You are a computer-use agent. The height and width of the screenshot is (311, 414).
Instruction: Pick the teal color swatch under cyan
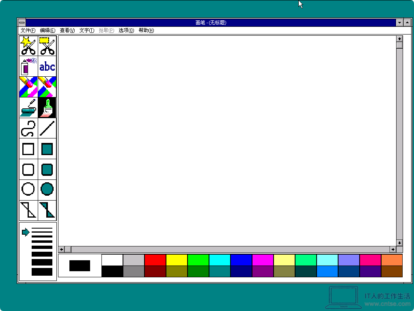tap(220, 271)
